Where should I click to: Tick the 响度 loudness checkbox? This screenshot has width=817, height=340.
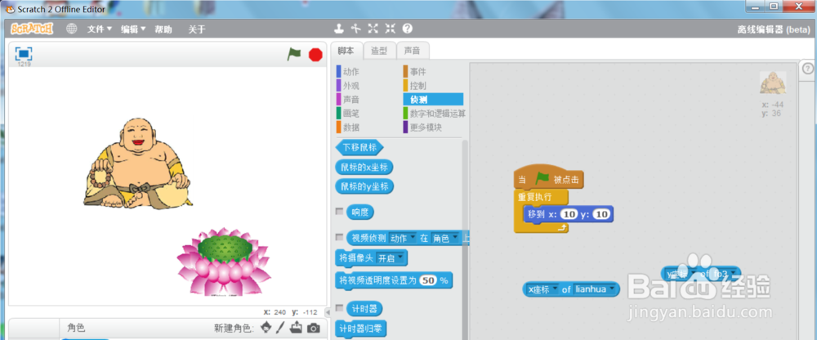click(x=339, y=212)
